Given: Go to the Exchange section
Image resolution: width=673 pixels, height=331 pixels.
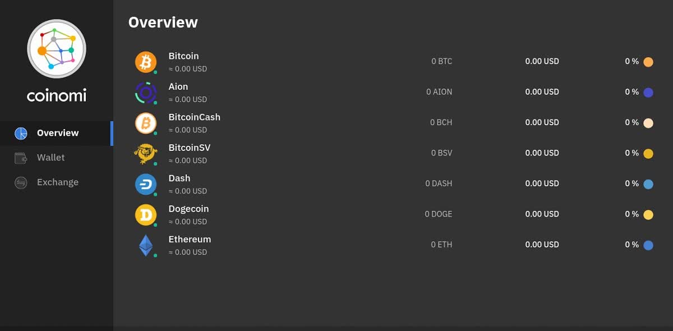Looking at the screenshot, I should pos(57,182).
